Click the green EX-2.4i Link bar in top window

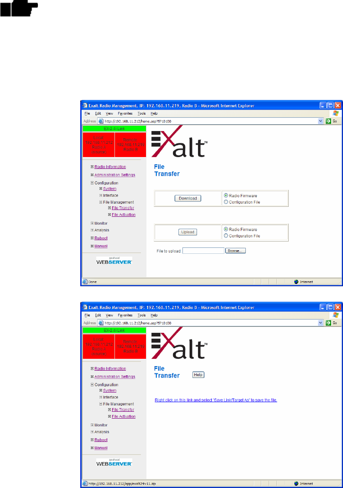[114, 129]
